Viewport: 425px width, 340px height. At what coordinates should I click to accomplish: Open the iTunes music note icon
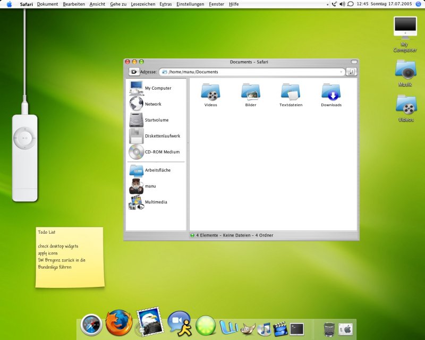click(264, 329)
